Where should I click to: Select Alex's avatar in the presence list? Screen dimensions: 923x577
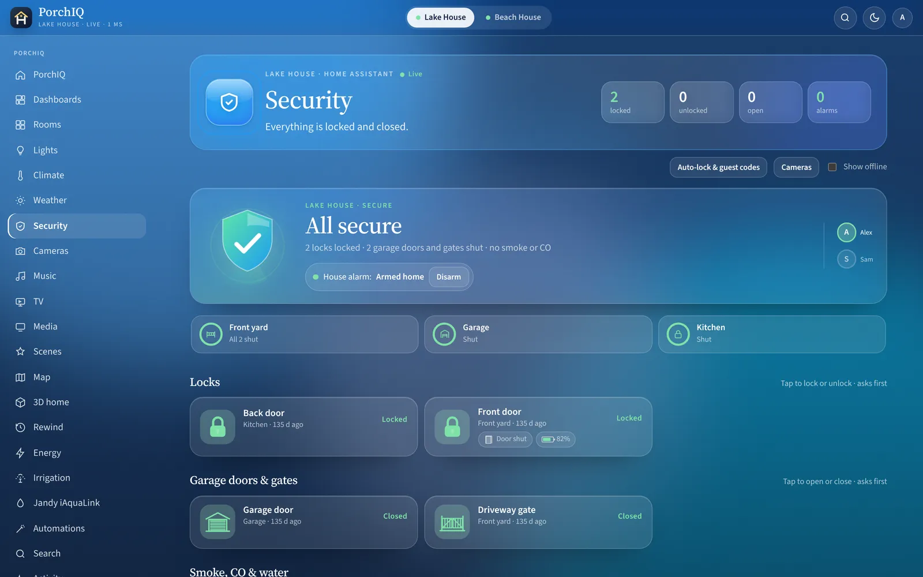[846, 232]
